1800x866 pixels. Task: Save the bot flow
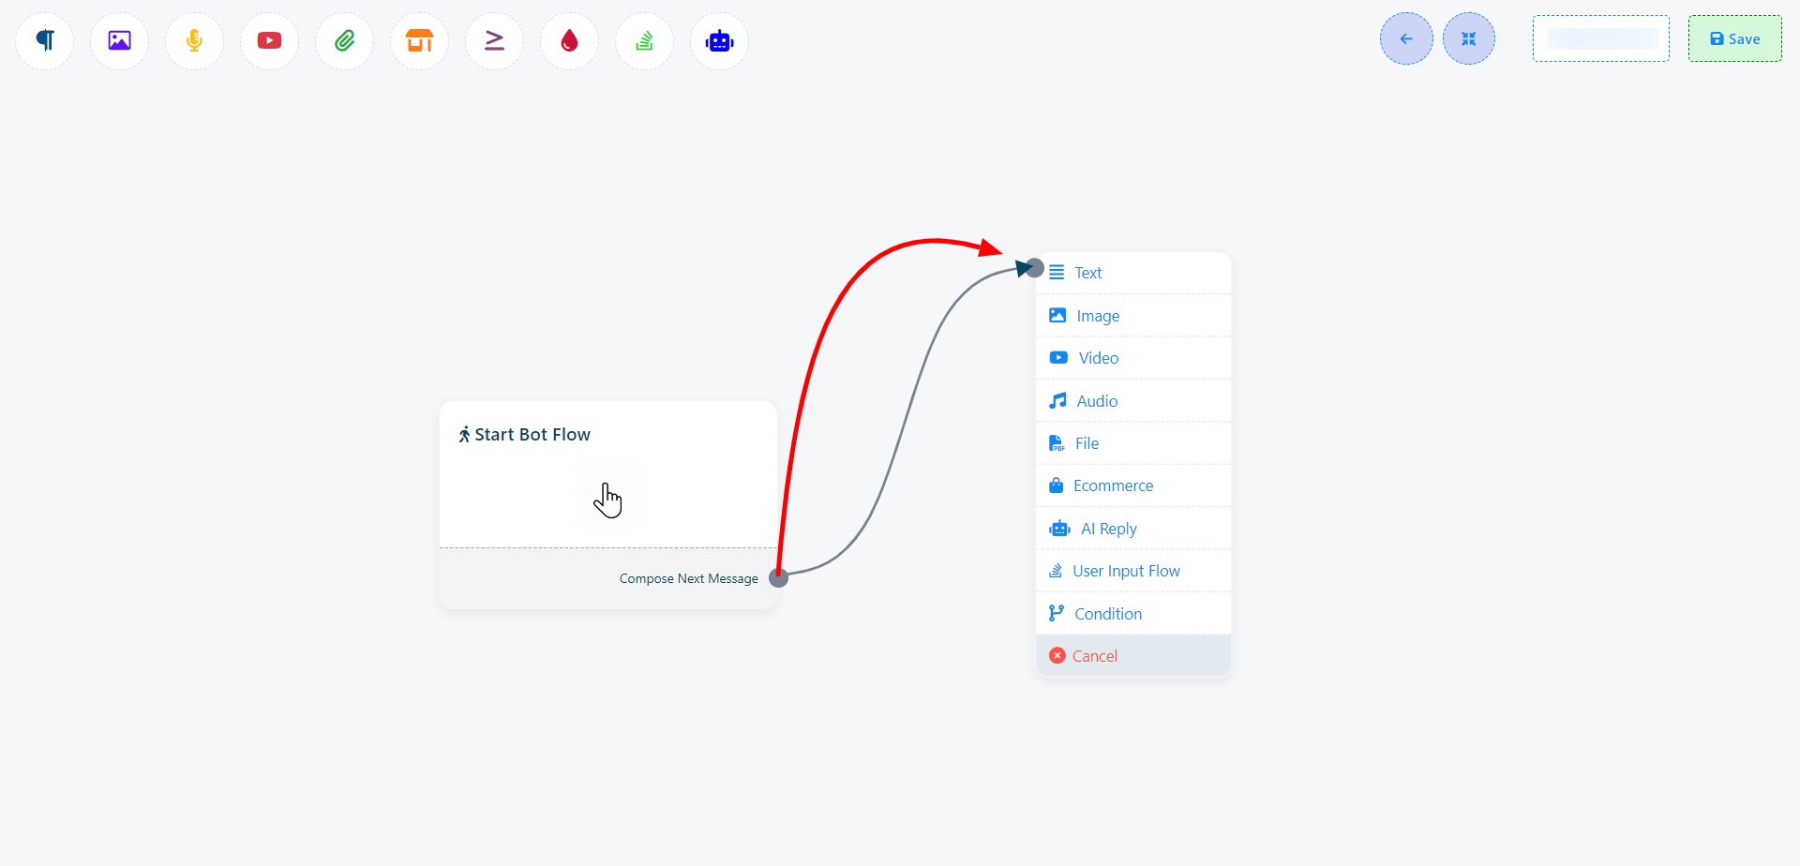(1734, 38)
